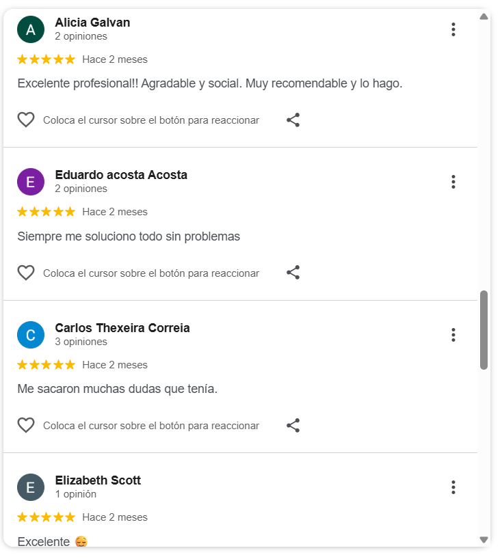
Task: Share Alicia Galvan's review
Action: click(x=293, y=120)
